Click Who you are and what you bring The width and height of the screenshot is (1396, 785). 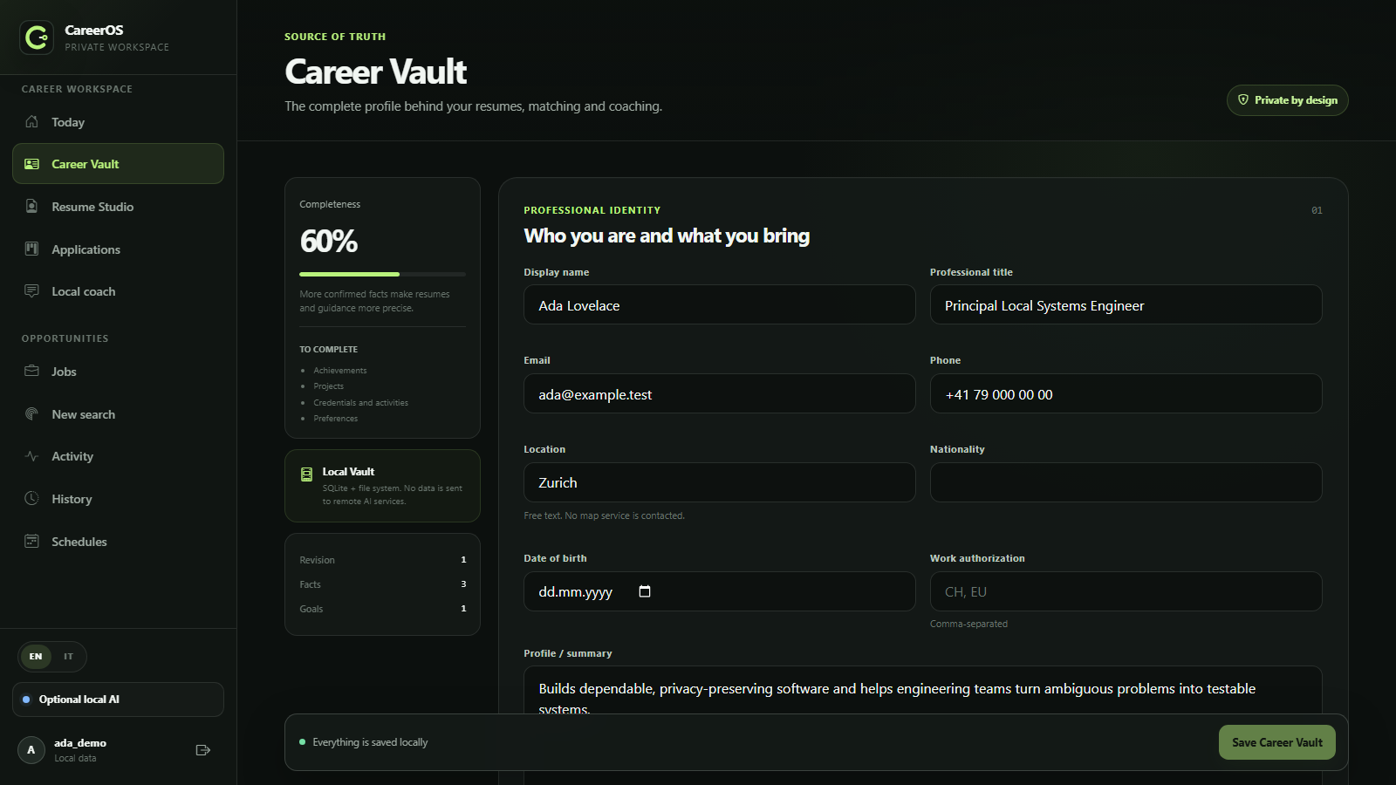[667, 235]
